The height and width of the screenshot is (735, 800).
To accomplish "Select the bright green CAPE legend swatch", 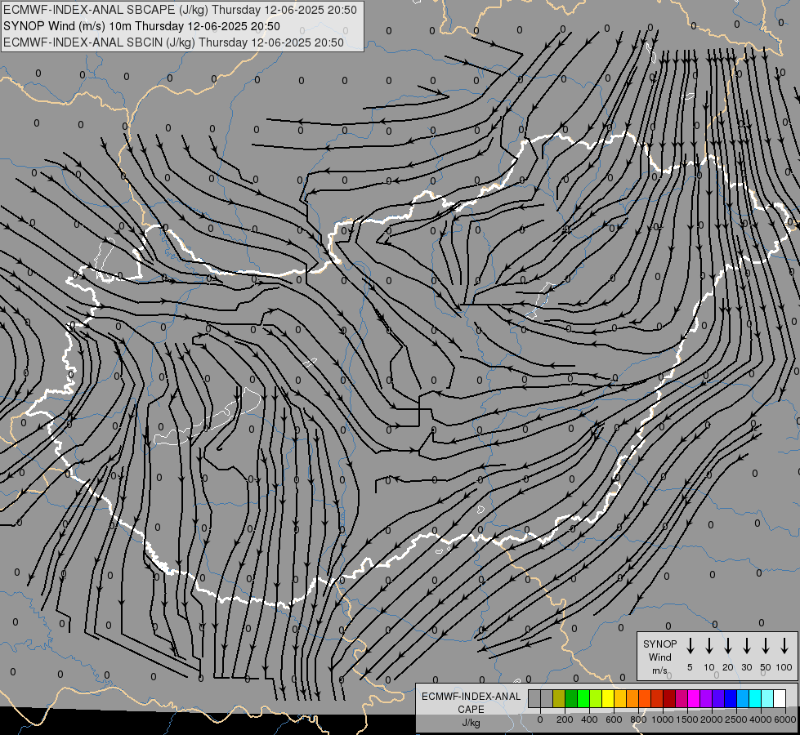I will (583, 698).
